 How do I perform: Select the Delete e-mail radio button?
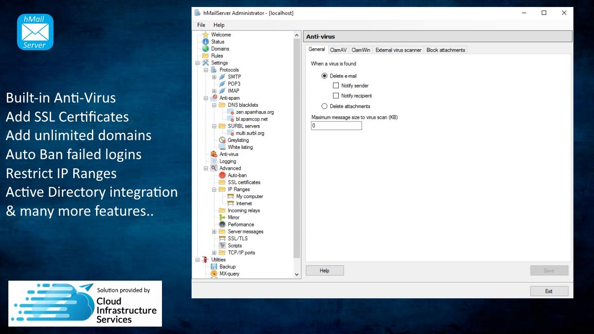click(324, 76)
